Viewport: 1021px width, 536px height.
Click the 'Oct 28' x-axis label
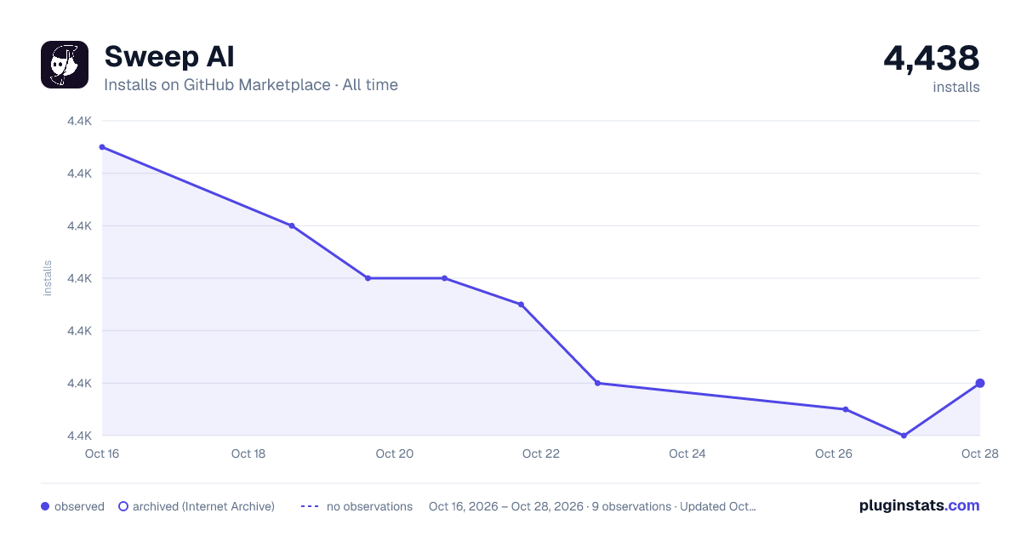(980, 453)
